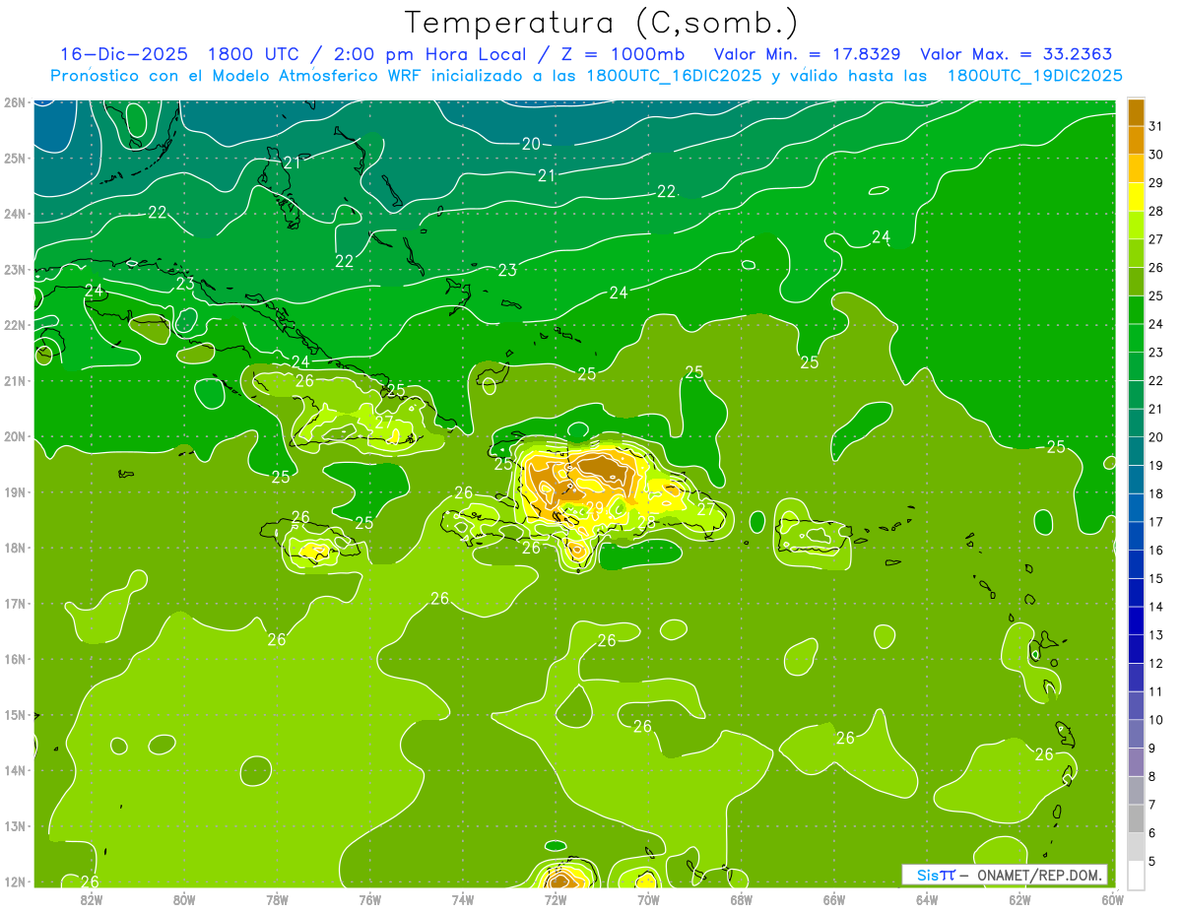This screenshot has height=913, width=1182.
Task: Click the '12N' latitude axis label
Action: click(15, 881)
